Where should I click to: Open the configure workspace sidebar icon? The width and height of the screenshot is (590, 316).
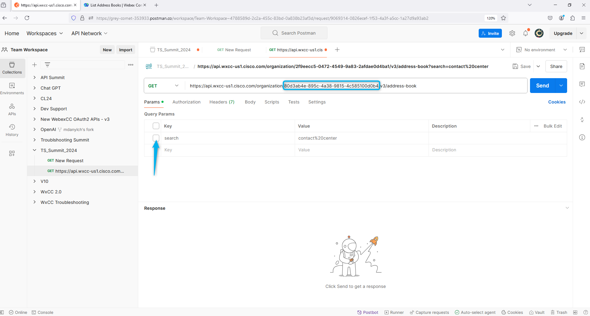[x=12, y=154]
